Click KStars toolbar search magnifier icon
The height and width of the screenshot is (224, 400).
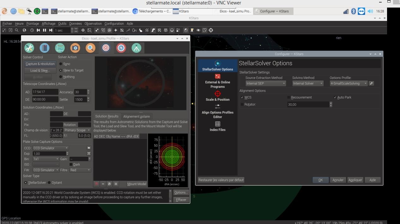(x=17, y=30)
